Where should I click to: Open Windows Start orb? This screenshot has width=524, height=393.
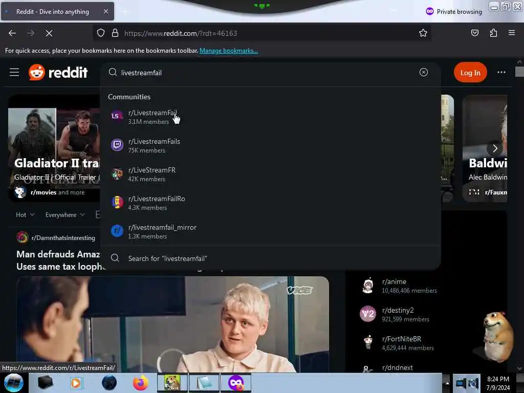(14, 383)
